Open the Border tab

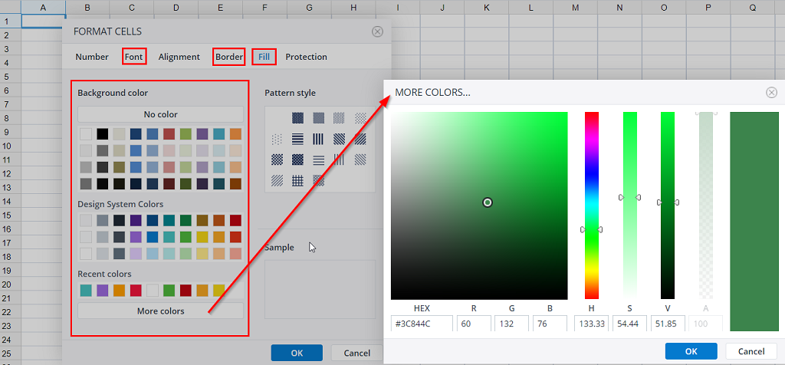(228, 57)
